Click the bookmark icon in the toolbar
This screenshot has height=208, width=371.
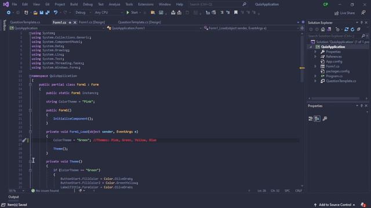236,12
